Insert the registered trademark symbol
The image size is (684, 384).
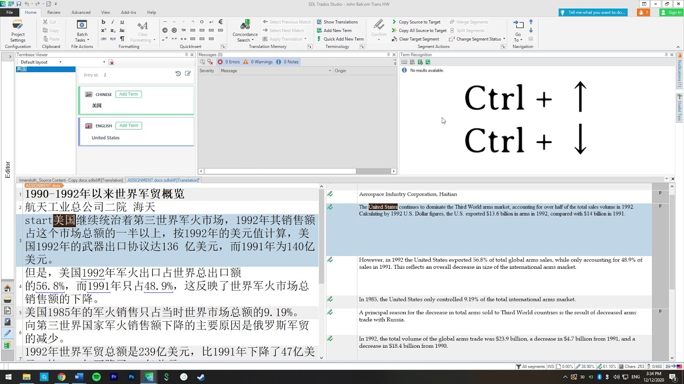[x=174, y=30]
